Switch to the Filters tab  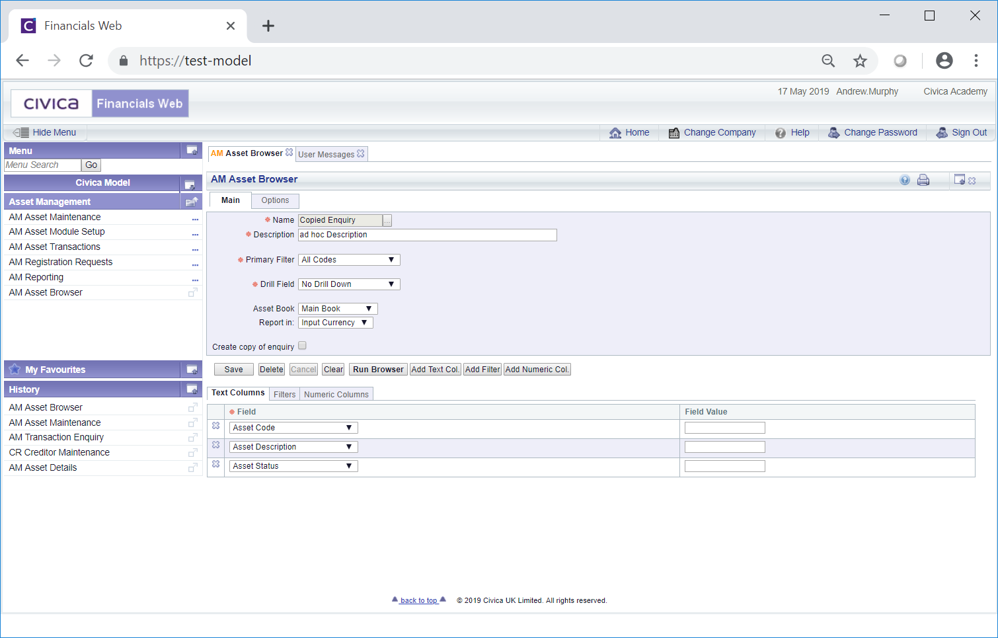[285, 394]
